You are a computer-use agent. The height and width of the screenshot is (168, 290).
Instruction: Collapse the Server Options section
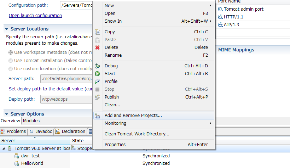[x=7, y=114]
